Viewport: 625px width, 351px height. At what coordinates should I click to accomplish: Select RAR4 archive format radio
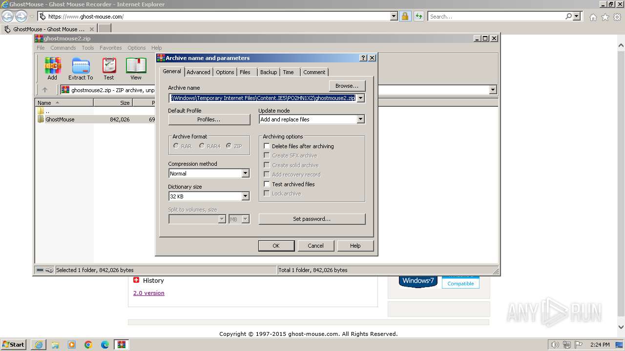pos(202,146)
